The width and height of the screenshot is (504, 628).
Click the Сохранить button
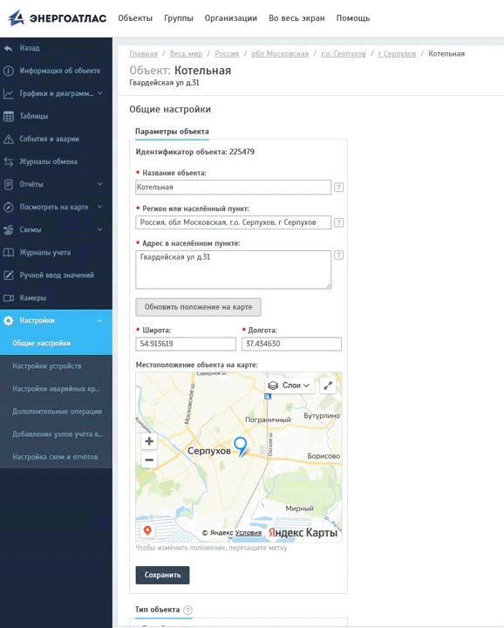pos(162,575)
